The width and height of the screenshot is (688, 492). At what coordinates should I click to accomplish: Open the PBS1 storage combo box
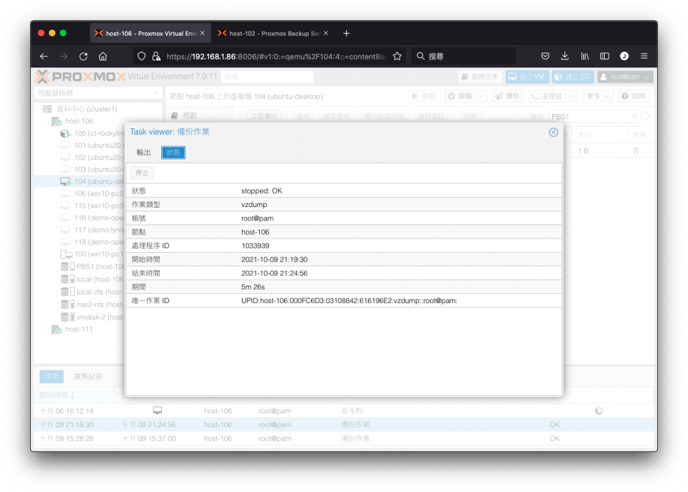tap(595, 116)
